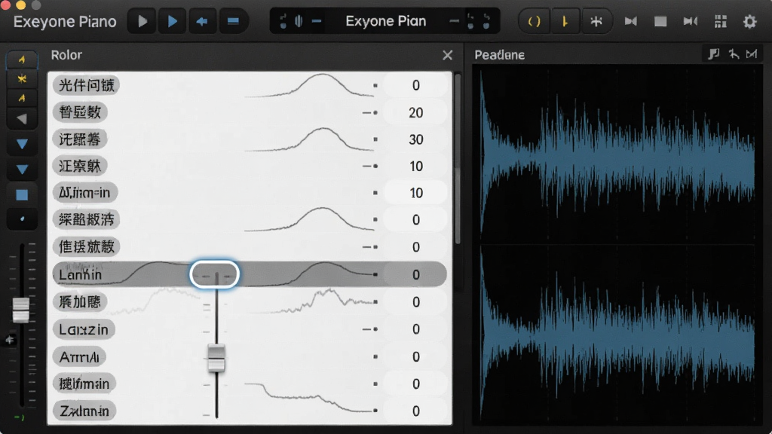Screen dimensions: 772x434
Task: Click the blue square button in the sidebar
Action: tap(22, 195)
